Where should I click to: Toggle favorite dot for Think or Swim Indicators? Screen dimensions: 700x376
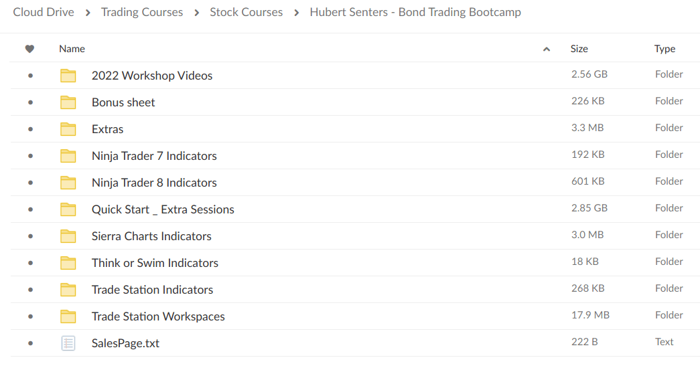[x=30, y=263]
